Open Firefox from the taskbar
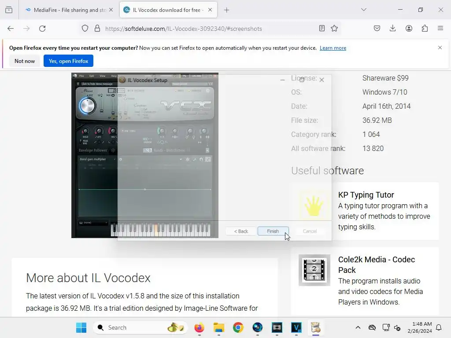This screenshot has width=451, height=338. (x=199, y=327)
